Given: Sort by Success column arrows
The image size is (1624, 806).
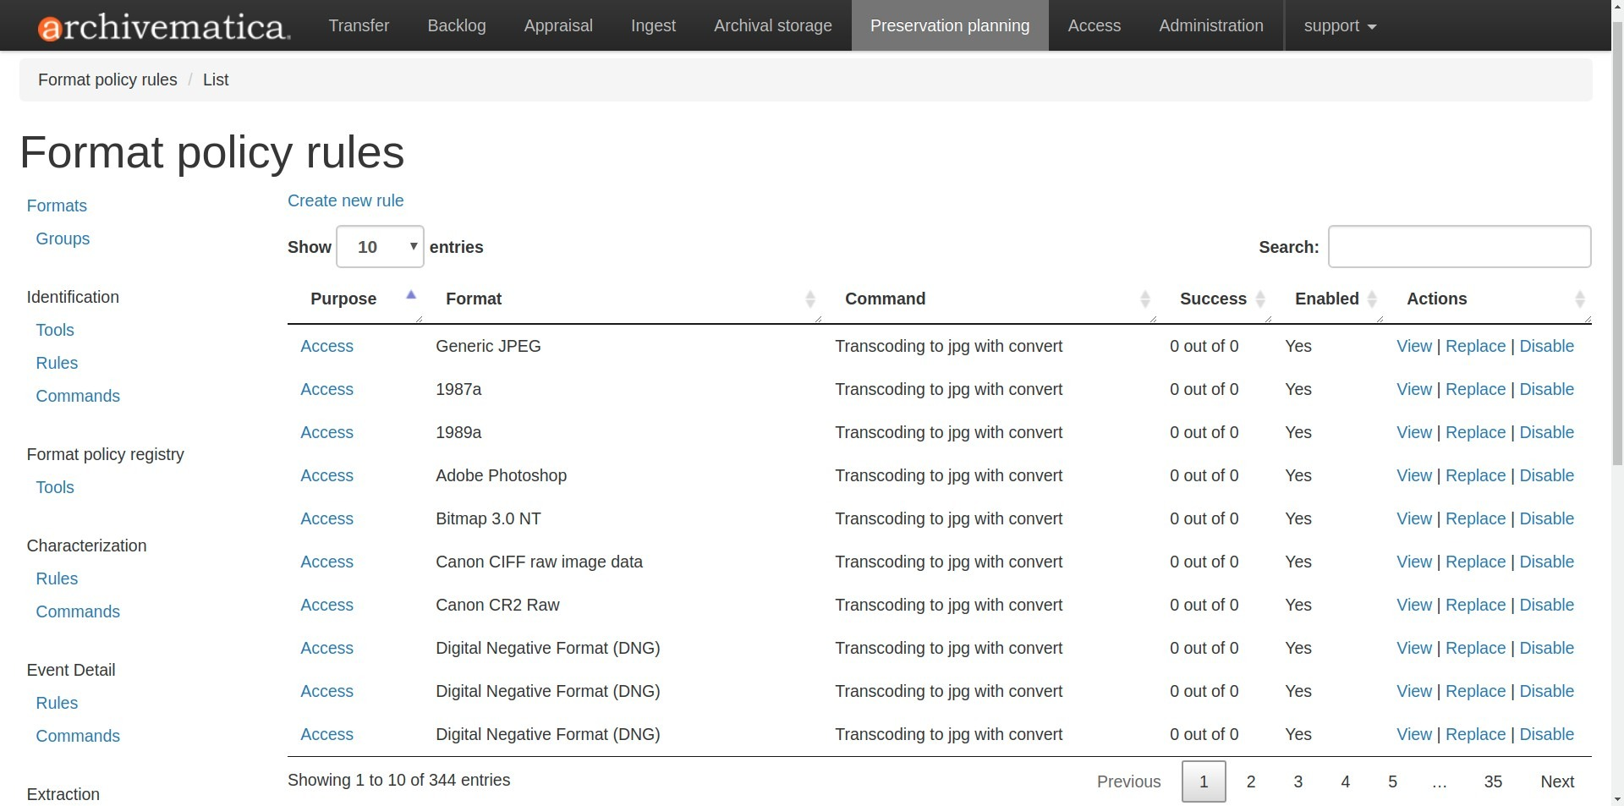Looking at the screenshot, I should (1259, 299).
